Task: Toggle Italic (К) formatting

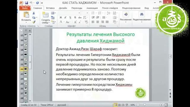Action: tap(65, 18)
